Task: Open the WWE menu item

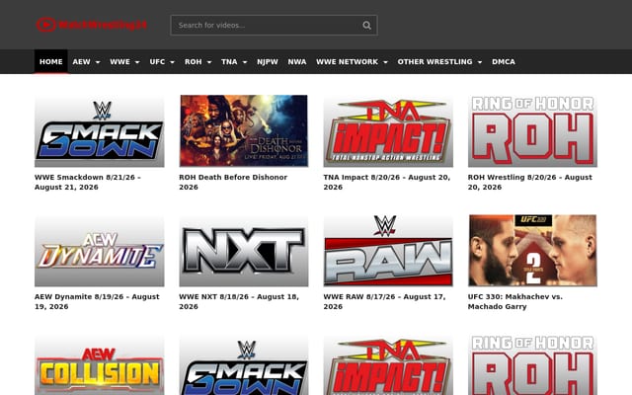Action: [119, 61]
